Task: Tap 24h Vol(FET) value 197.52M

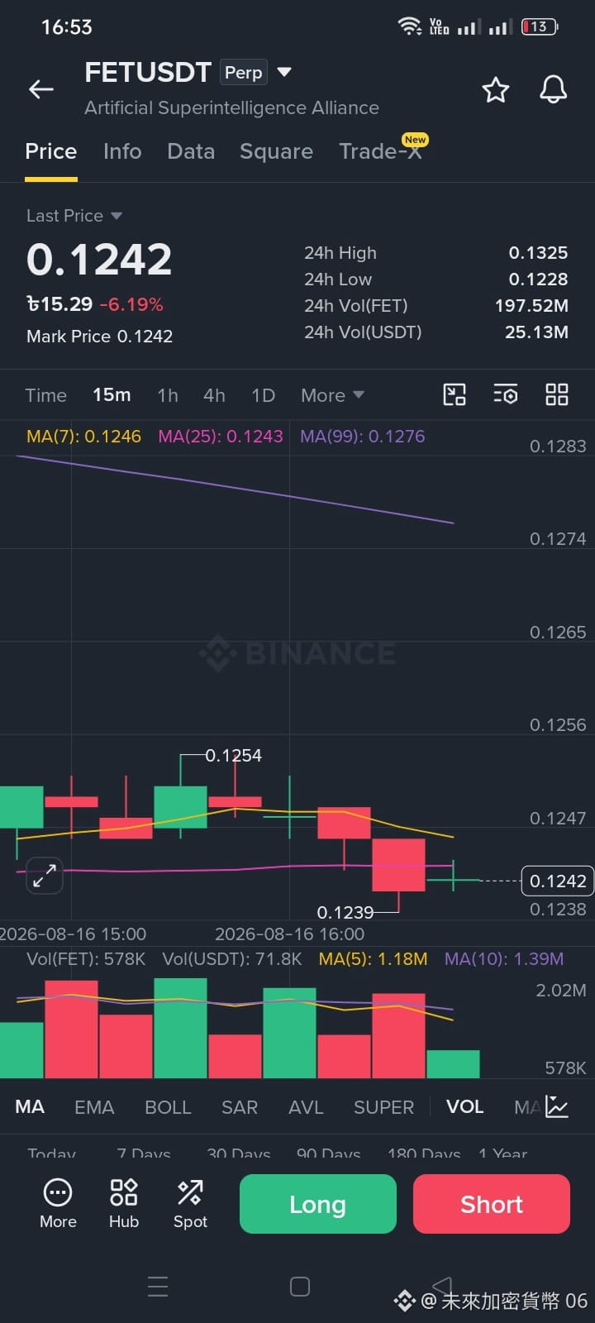Action: [531, 306]
